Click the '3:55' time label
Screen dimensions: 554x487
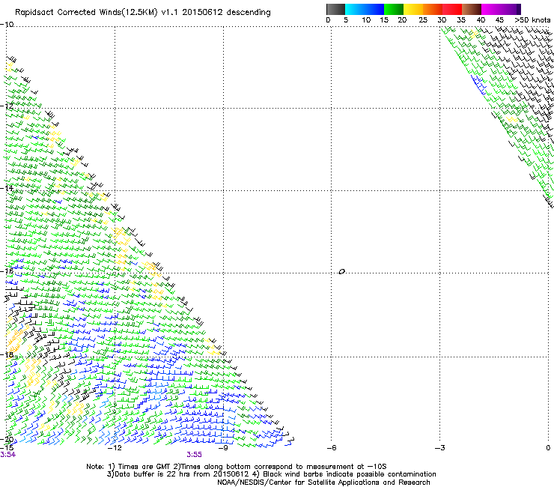pyautogui.click(x=195, y=455)
